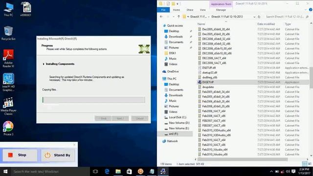Click the Back button in DirectX setup
This screenshot has height=176, width=313.
click(x=103, y=118)
